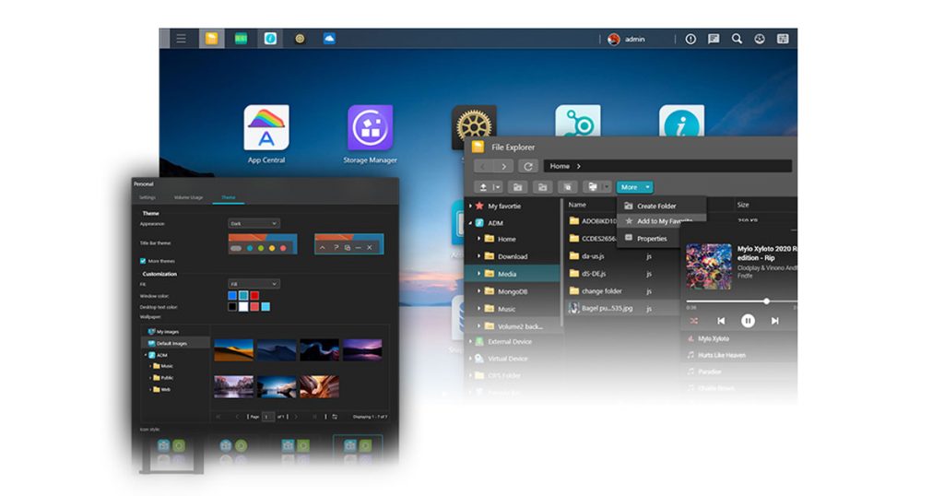The image size is (944, 496).
Task: Skip to next track in player
Action: click(x=774, y=321)
